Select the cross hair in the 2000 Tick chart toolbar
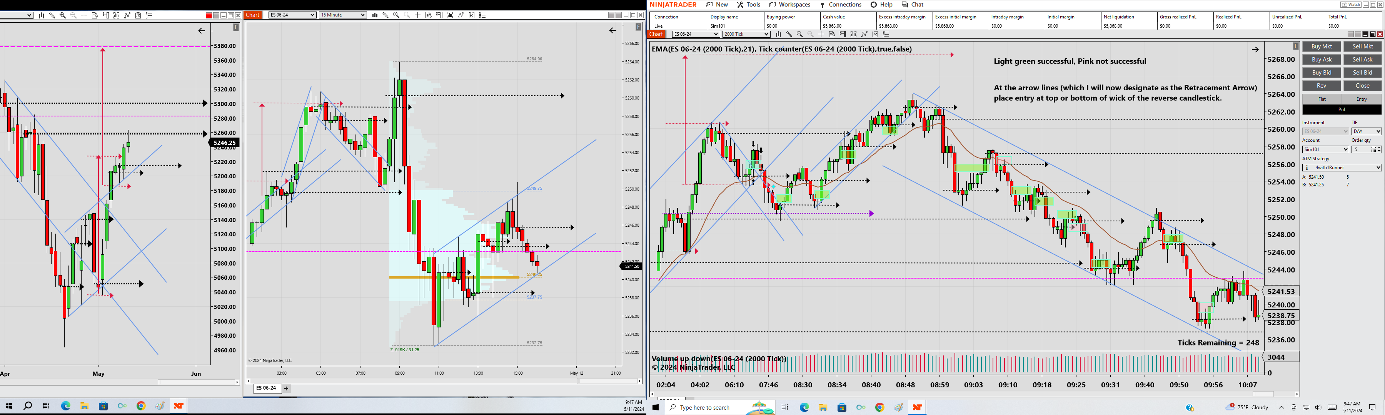The height and width of the screenshot is (415, 1385). [x=821, y=34]
